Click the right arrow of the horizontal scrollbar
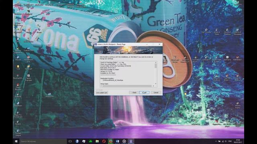 pyautogui.click(x=153, y=86)
